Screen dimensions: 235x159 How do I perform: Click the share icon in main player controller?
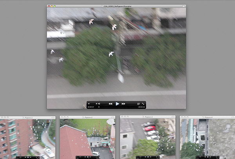[x=138, y=104]
